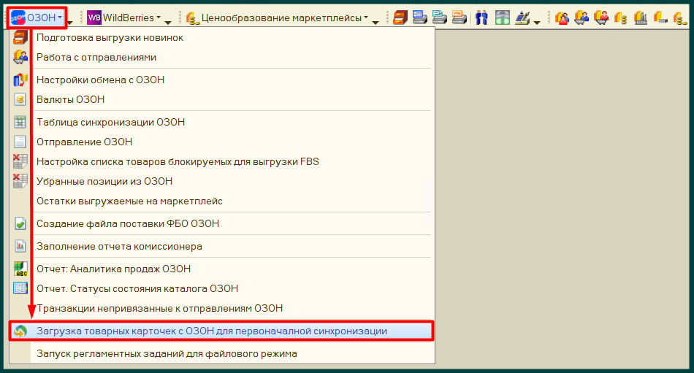The width and height of the screenshot is (694, 373).
Task: Open Настройки обмена с ОЗОН
Action: [x=222, y=80]
